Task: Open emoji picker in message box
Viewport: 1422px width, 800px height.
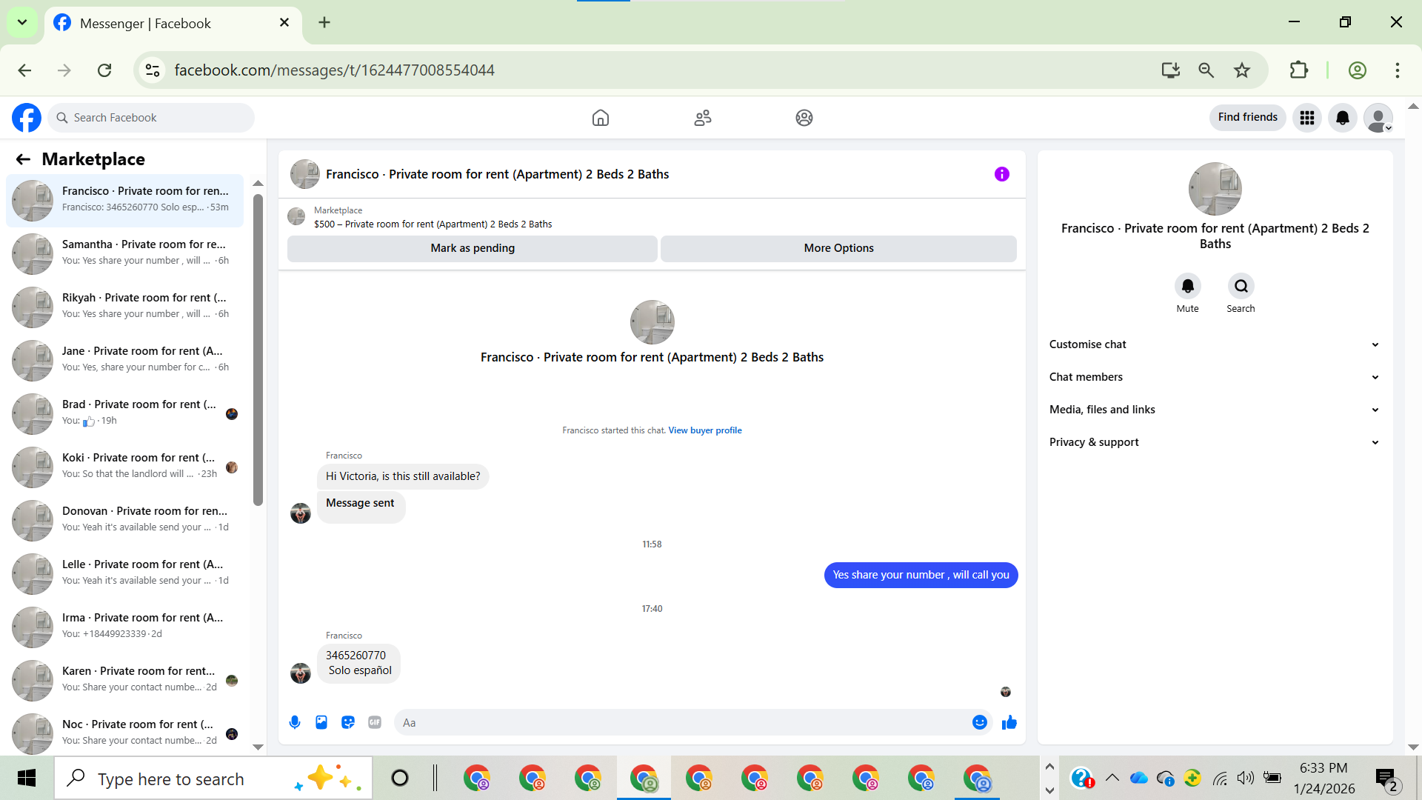Action: [x=979, y=722]
